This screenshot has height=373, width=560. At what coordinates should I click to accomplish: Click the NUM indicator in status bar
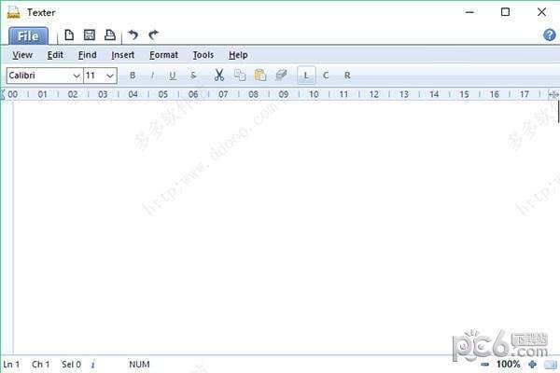tap(139, 365)
